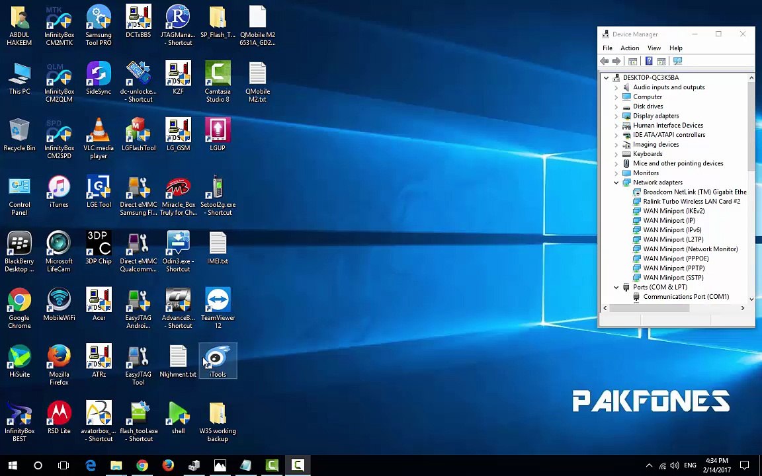Viewport: 762px width, 476px height.
Task: Open the Windows Start menu
Action: [x=13, y=465]
